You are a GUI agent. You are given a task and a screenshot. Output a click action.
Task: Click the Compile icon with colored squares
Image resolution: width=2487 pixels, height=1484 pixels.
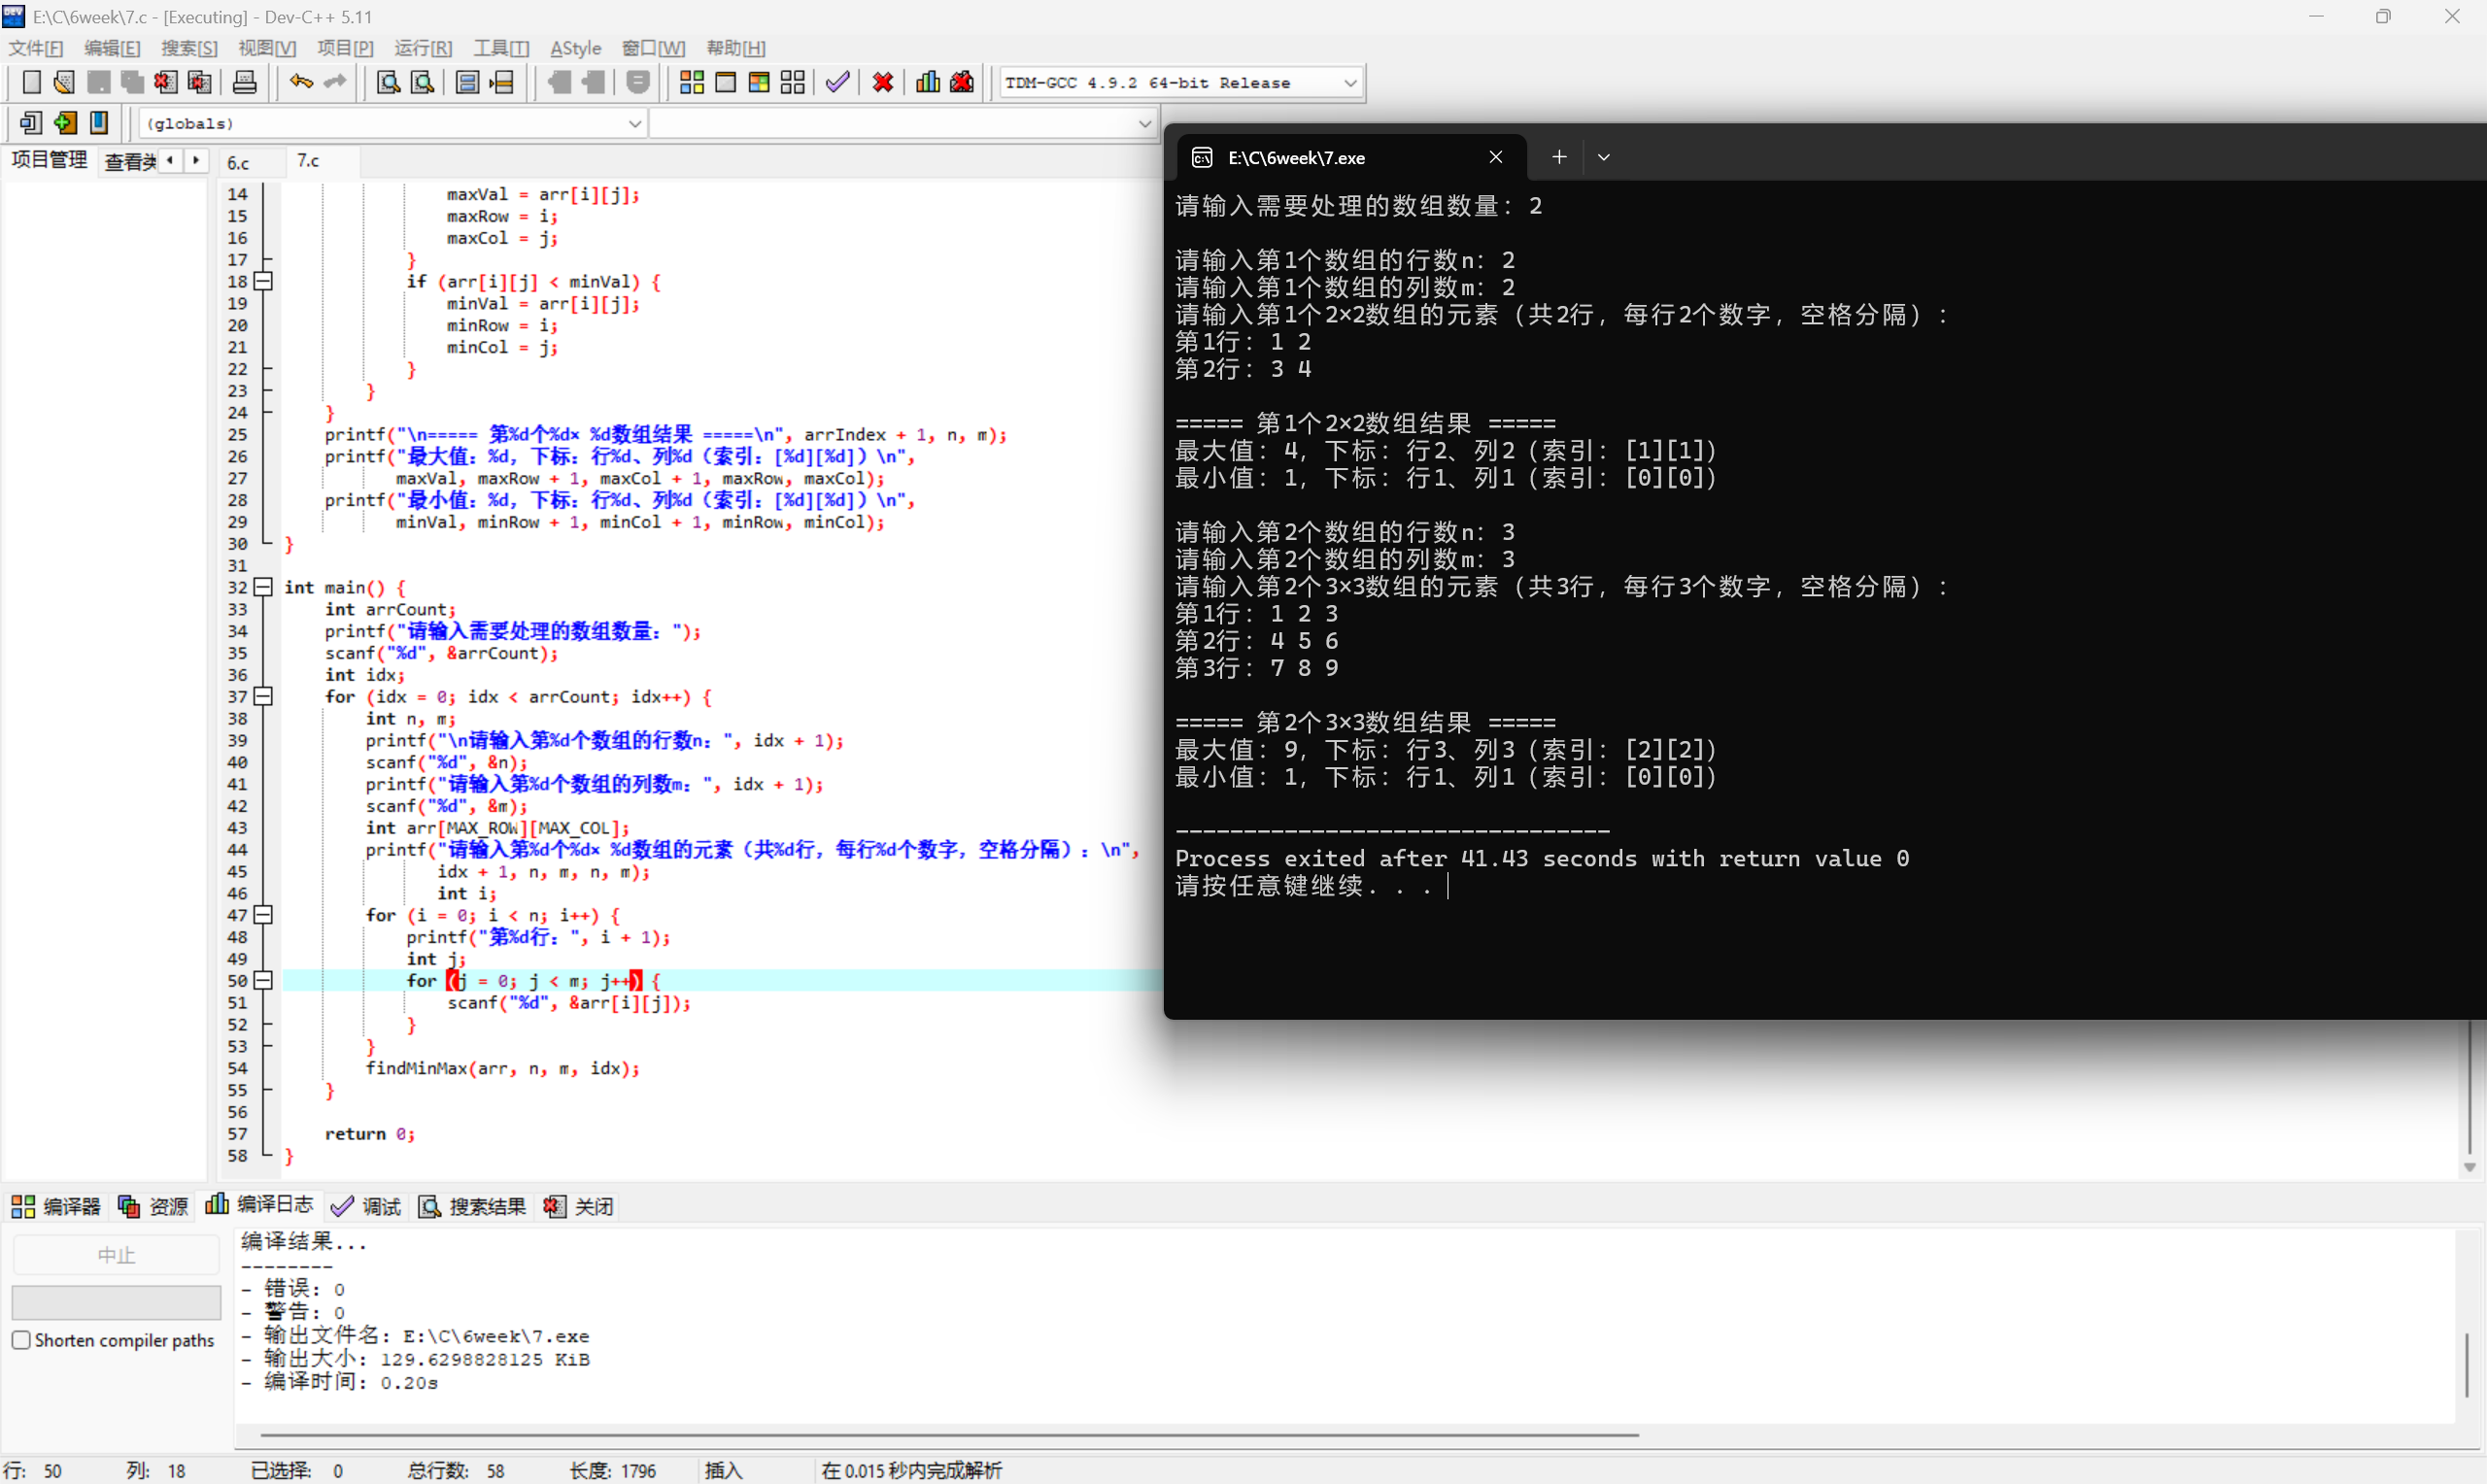691,83
